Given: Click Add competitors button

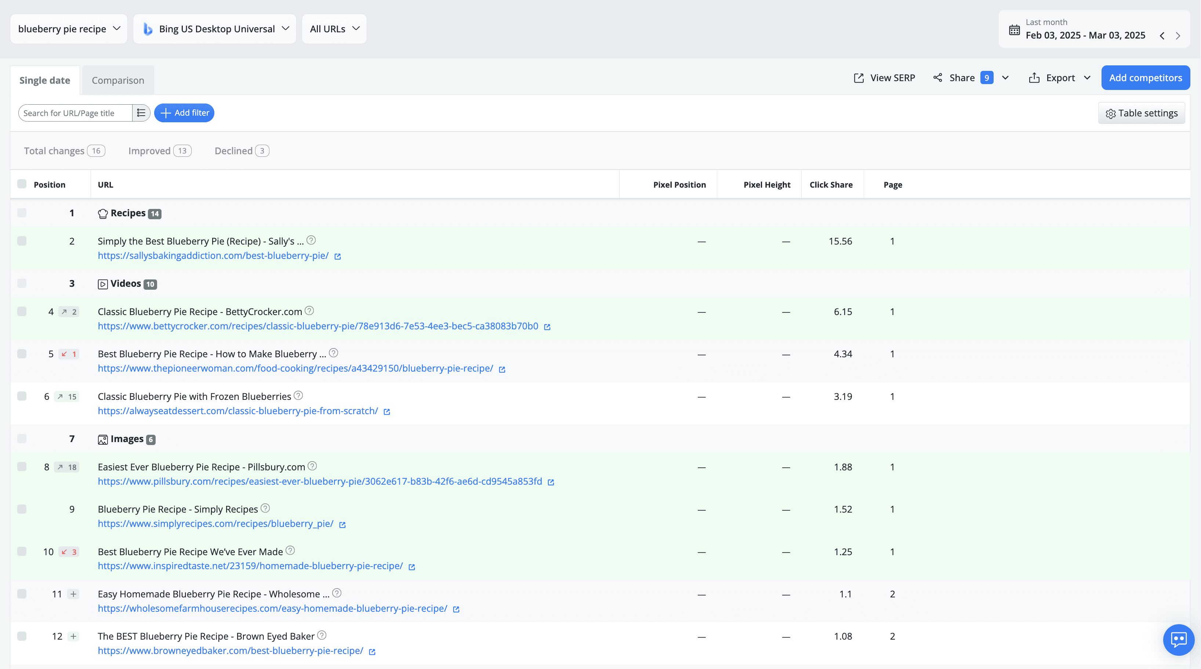Looking at the screenshot, I should coord(1146,78).
